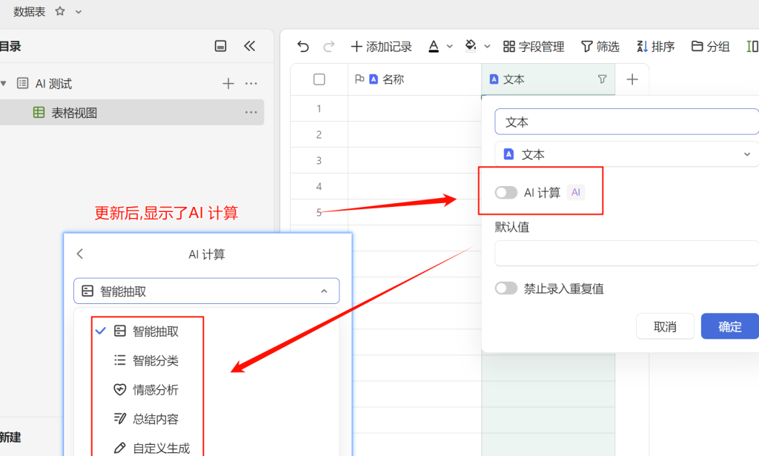
Task: Choose 智能分类 option in the list
Action: (x=156, y=360)
